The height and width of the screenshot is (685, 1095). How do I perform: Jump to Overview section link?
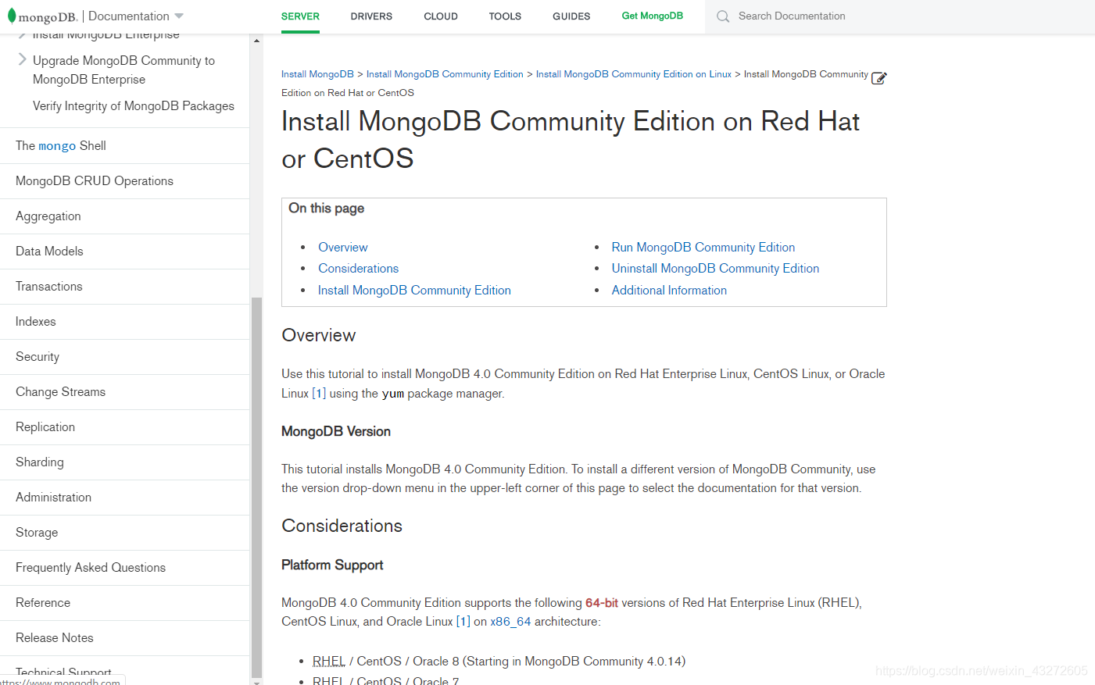tap(342, 247)
